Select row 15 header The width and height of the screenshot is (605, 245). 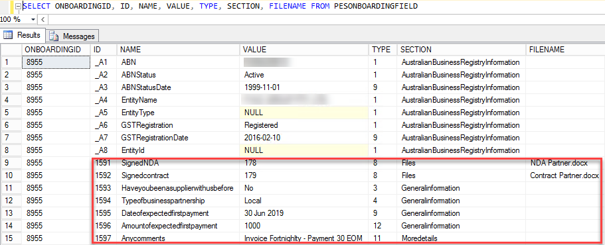[11, 238]
